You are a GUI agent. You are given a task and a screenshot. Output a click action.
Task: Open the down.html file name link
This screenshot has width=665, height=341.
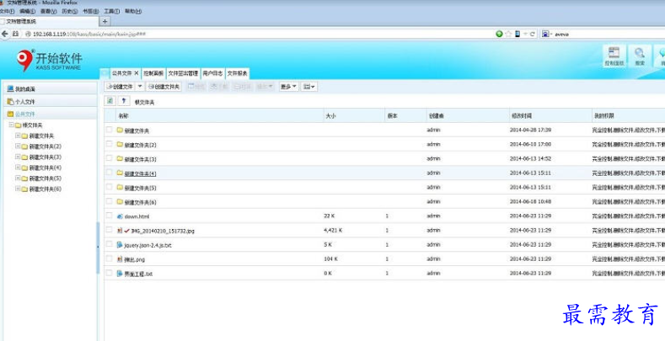(x=137, y=216)
